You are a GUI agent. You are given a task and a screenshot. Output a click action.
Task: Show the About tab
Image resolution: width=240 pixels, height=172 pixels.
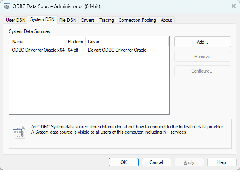pos(166,20)
